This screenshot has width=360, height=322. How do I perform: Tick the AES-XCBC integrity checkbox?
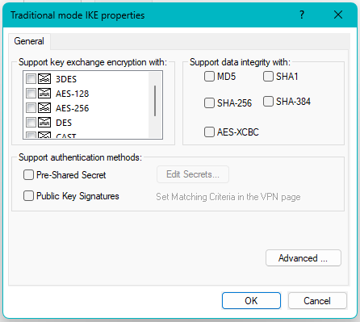(209, 132)
